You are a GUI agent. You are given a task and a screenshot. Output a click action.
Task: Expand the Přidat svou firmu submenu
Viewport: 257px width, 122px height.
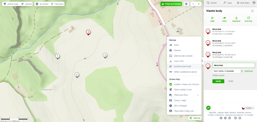click(x=198, y=95)
